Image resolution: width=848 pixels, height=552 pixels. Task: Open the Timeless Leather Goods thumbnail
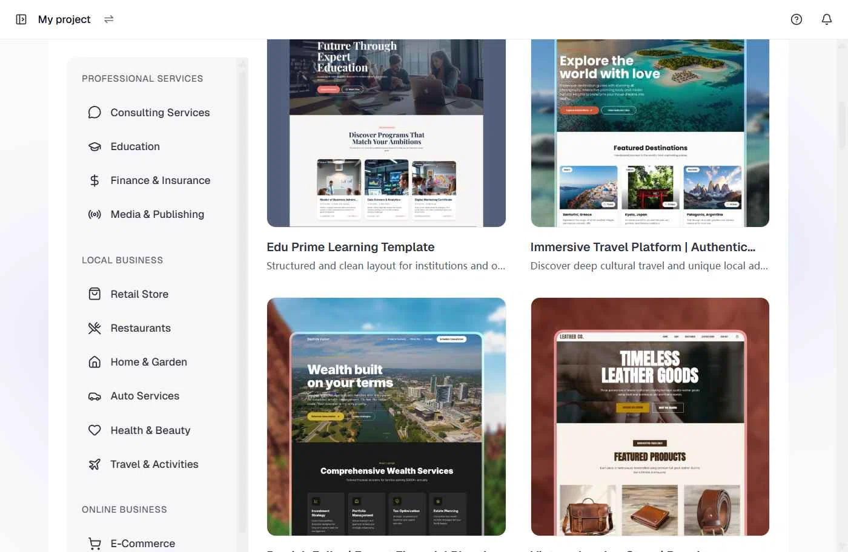(650, 416)
